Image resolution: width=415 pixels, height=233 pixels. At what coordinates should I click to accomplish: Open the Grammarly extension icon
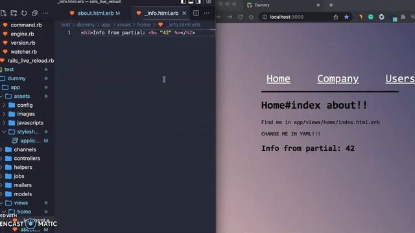pyautogui.click(x=371, y=17)
